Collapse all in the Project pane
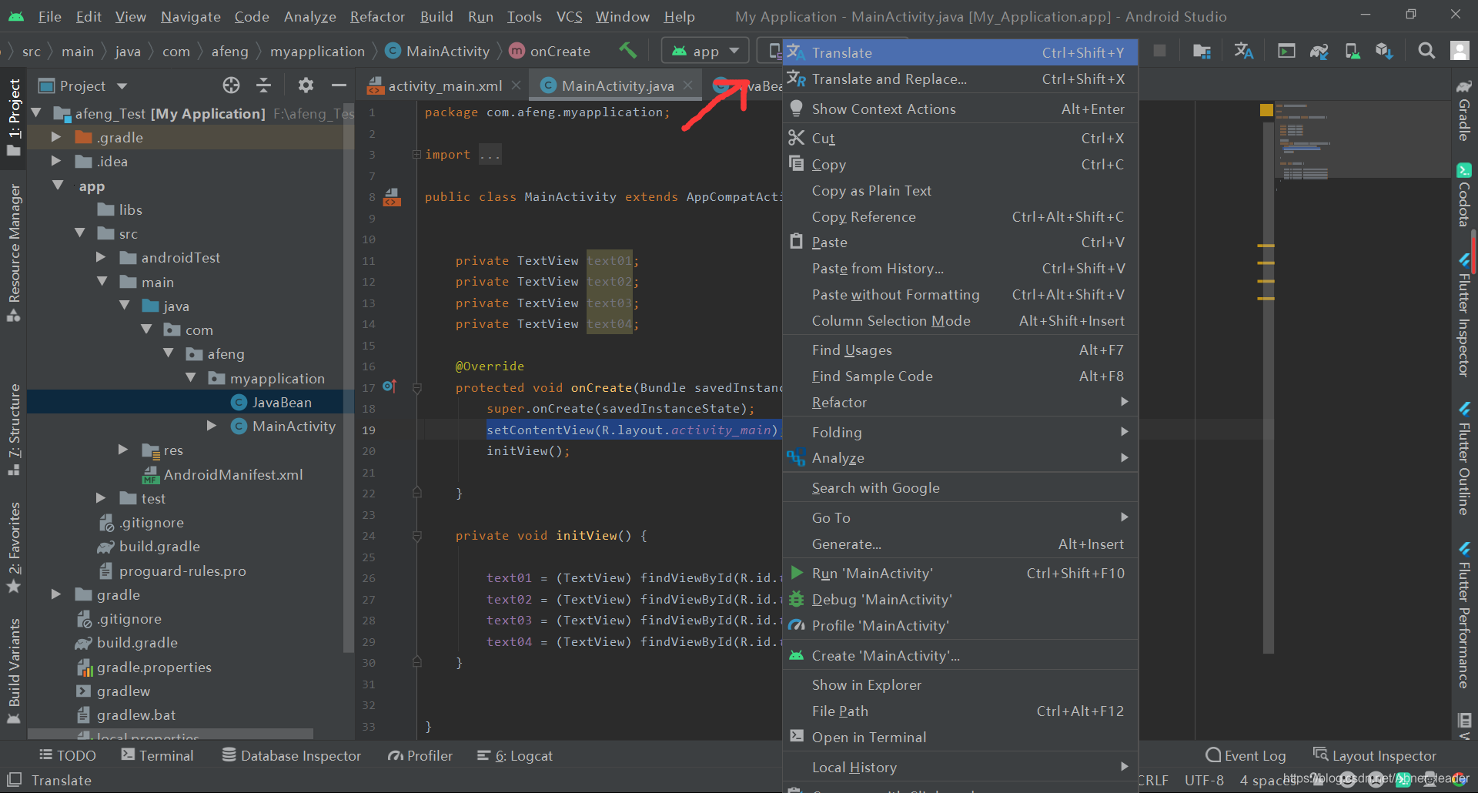Viewport: 1478px width, 793px height. [x=263, y=85]
